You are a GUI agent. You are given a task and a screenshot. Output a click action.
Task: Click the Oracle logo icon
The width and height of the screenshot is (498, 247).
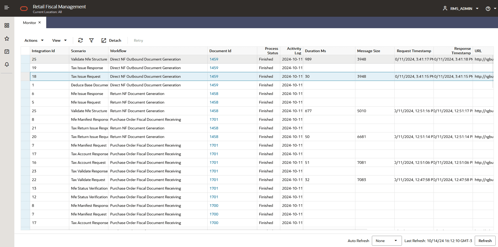24,9
